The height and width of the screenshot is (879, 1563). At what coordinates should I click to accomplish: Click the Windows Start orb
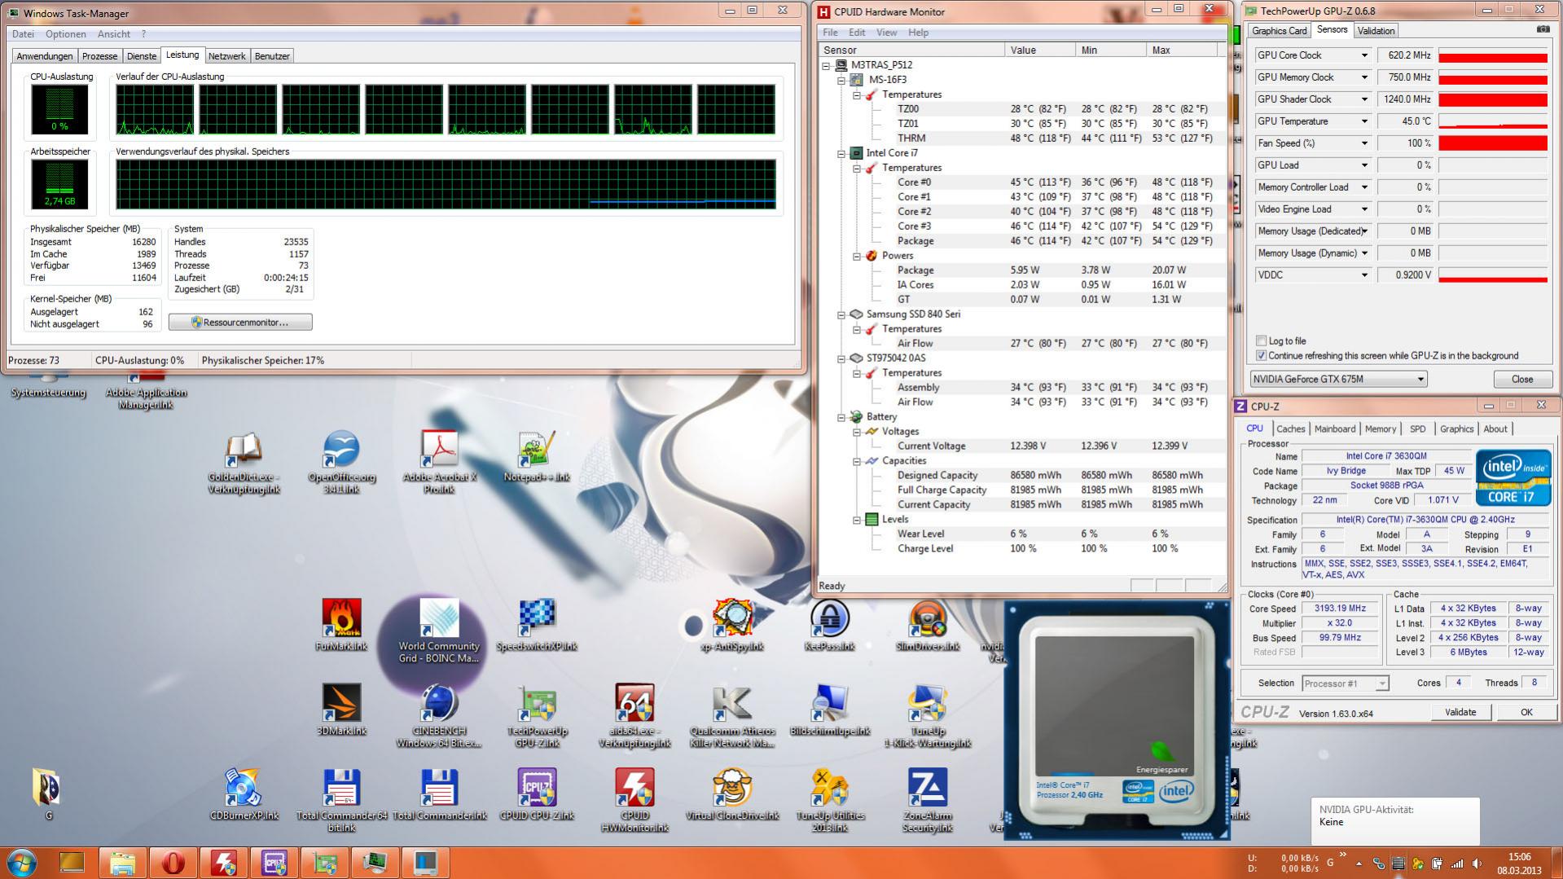tap(22, 862)
